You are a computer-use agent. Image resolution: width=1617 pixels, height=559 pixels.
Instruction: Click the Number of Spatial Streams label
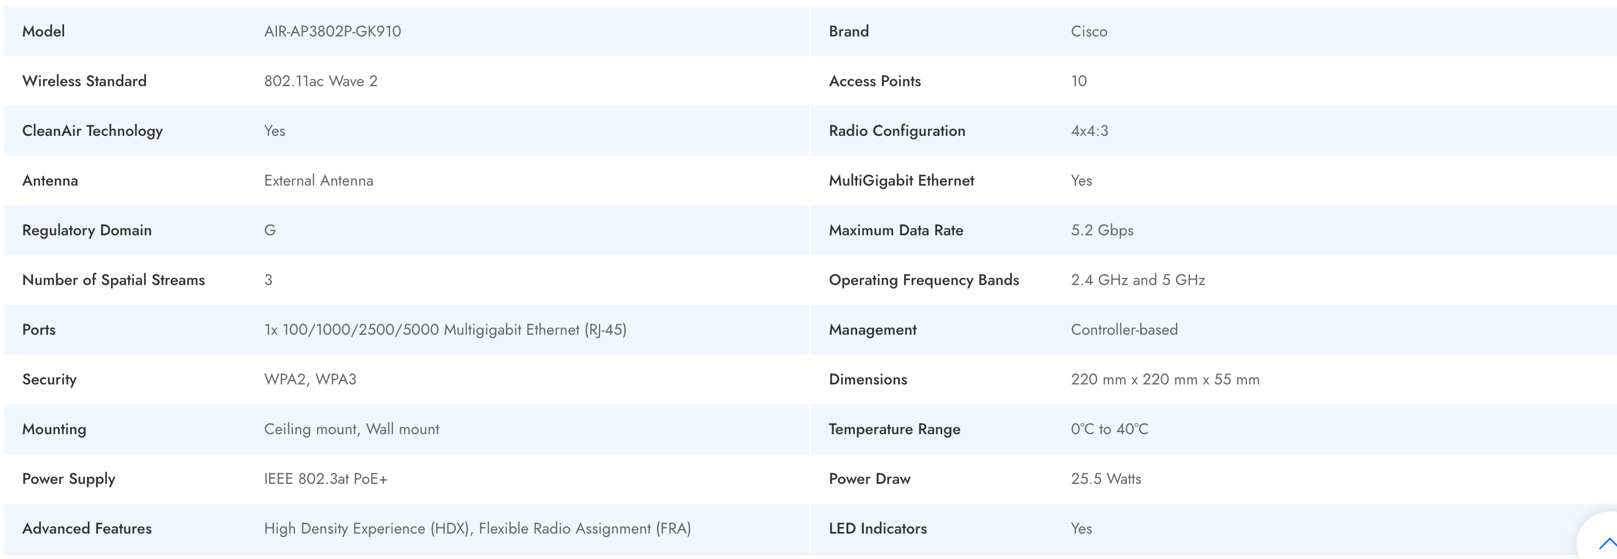(x=114, y=280)
